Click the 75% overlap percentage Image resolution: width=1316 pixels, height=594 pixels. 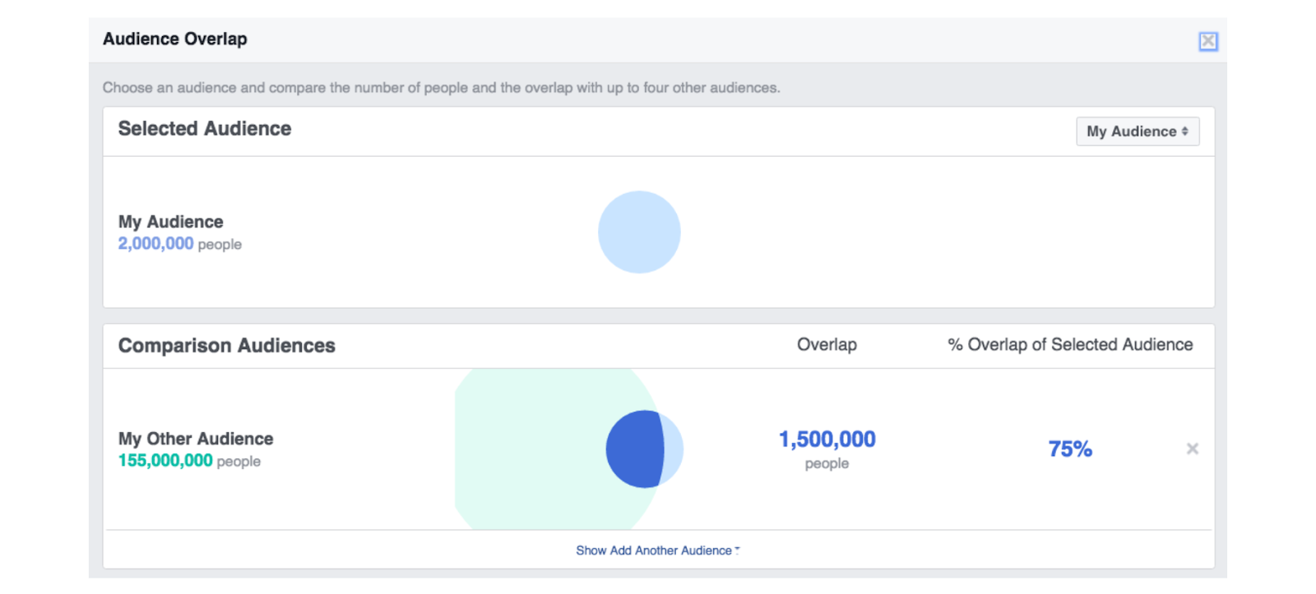(1070, 449)
